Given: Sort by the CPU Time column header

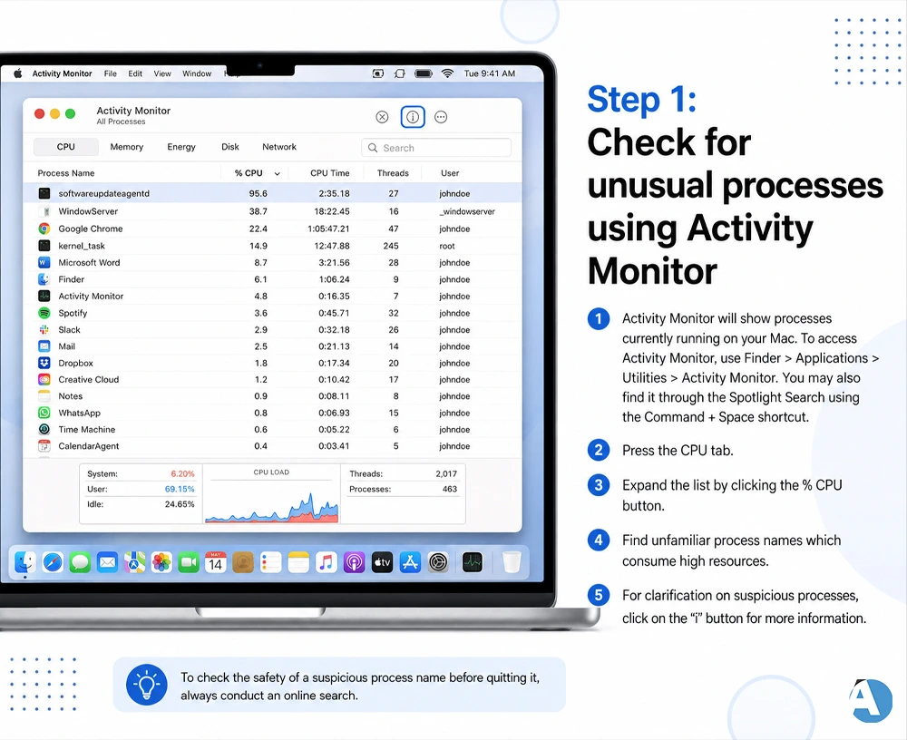Looking at the screenshot, I should coord(330,173).
